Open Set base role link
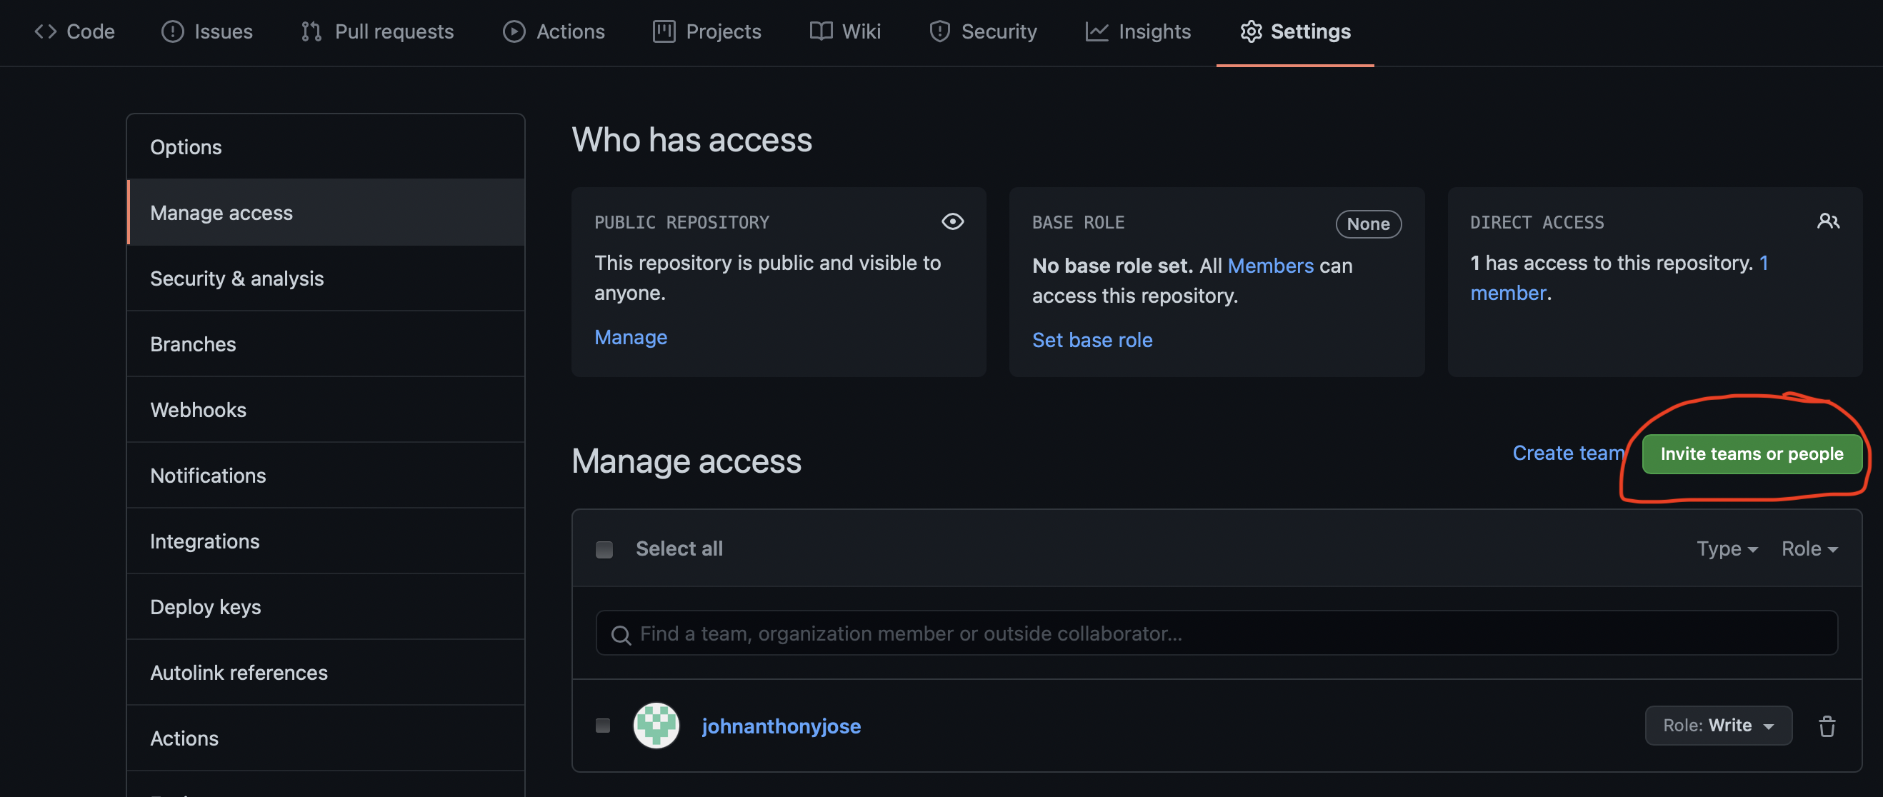This screenshot has width=1883, height=797. tap(1092, 340)
